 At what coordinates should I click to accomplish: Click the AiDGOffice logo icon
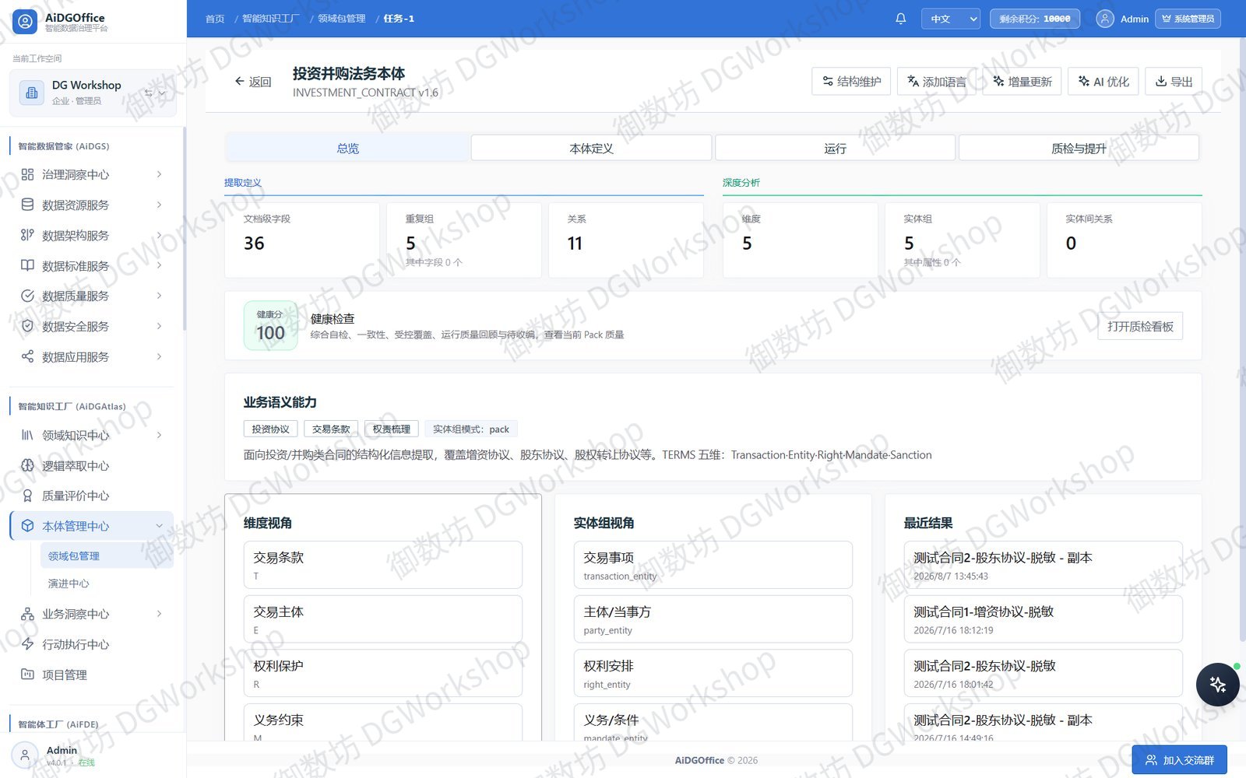(x=25, y=22)
